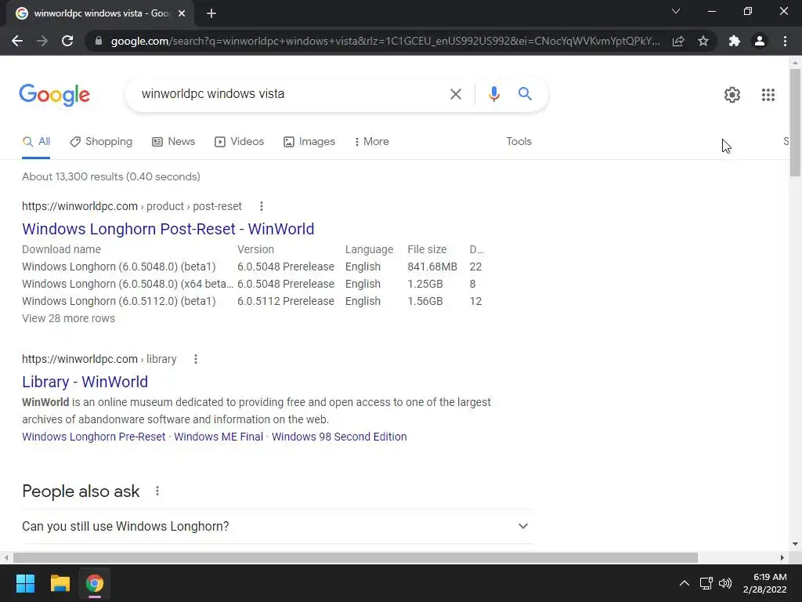802x602 pixels.
Task: Start voice search with microphone
Action: [x=493, y=94]
